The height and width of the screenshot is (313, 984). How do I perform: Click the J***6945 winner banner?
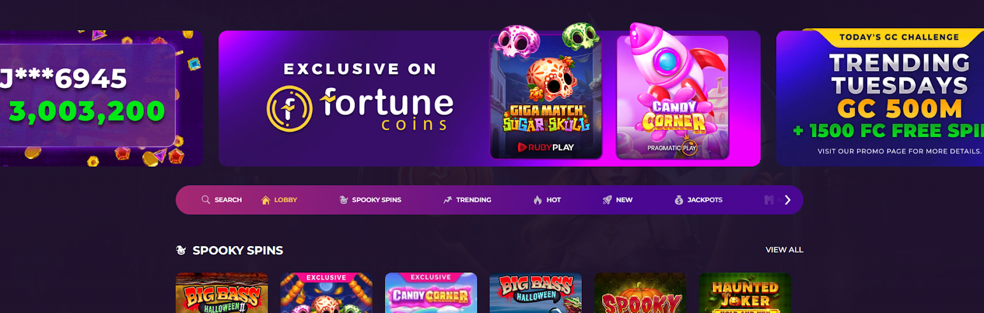[x=101, y=98]
